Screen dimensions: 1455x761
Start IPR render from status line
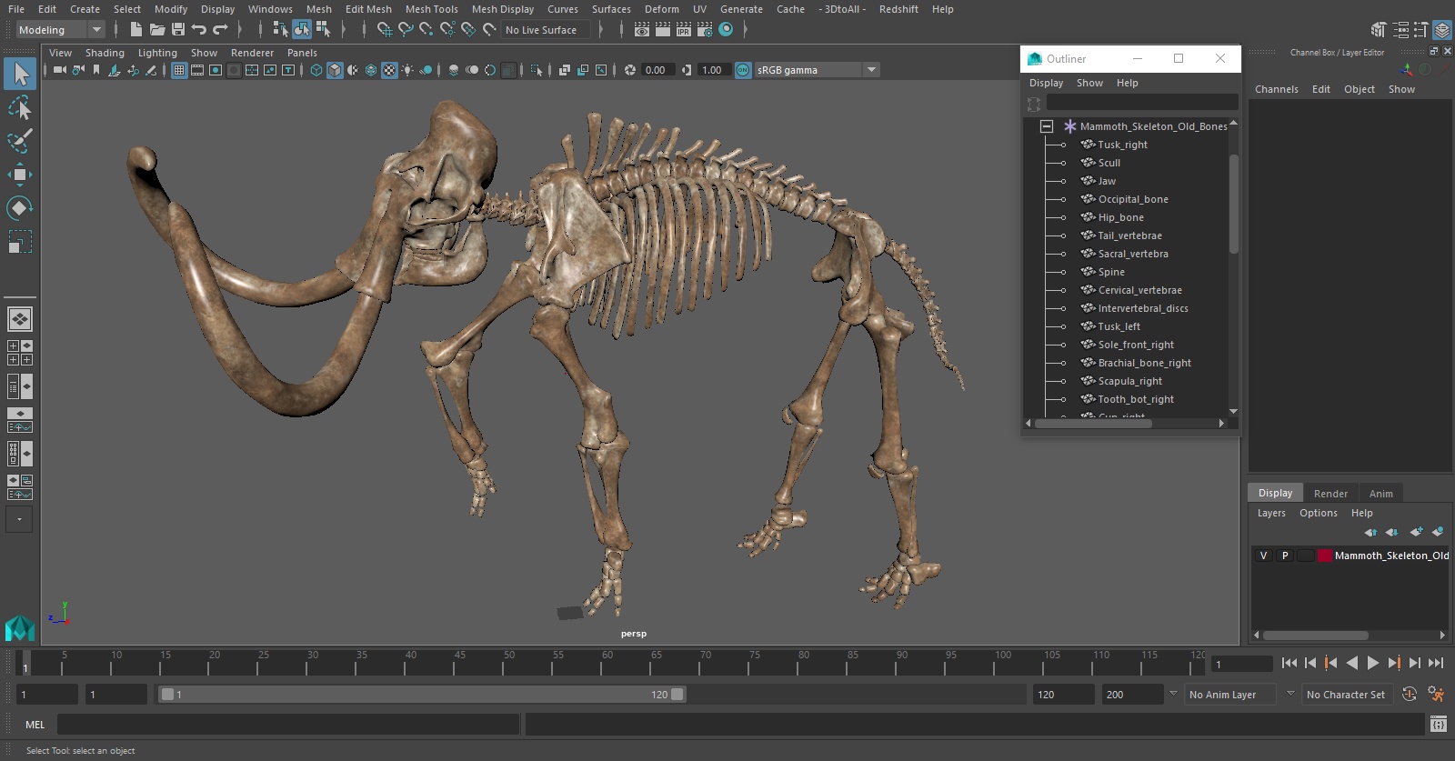click(684, 30)
